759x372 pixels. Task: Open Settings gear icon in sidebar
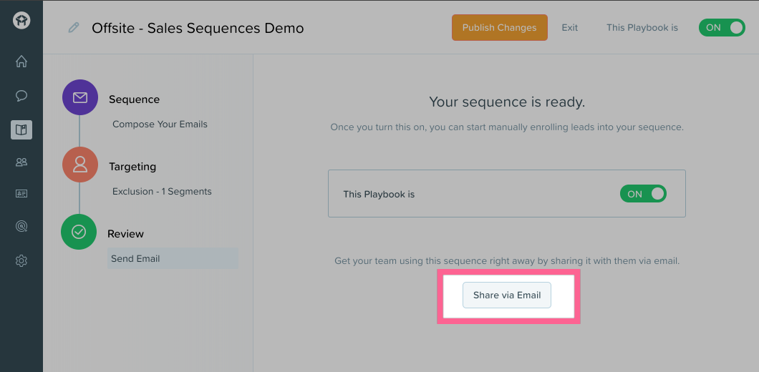click(21, 261)
